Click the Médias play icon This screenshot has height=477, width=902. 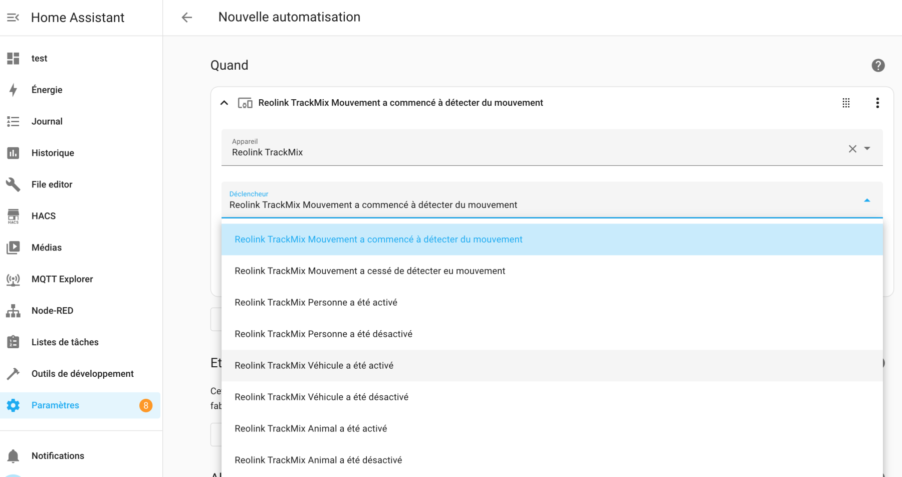click(13, 248)
